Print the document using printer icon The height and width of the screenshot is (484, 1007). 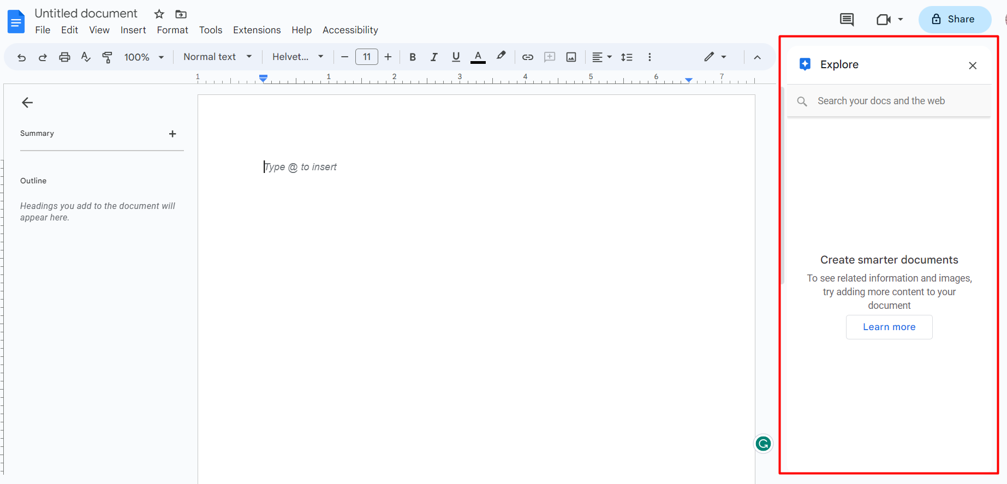64,57
